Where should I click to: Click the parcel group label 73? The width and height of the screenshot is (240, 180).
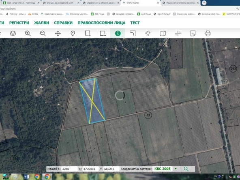(148, 115)
